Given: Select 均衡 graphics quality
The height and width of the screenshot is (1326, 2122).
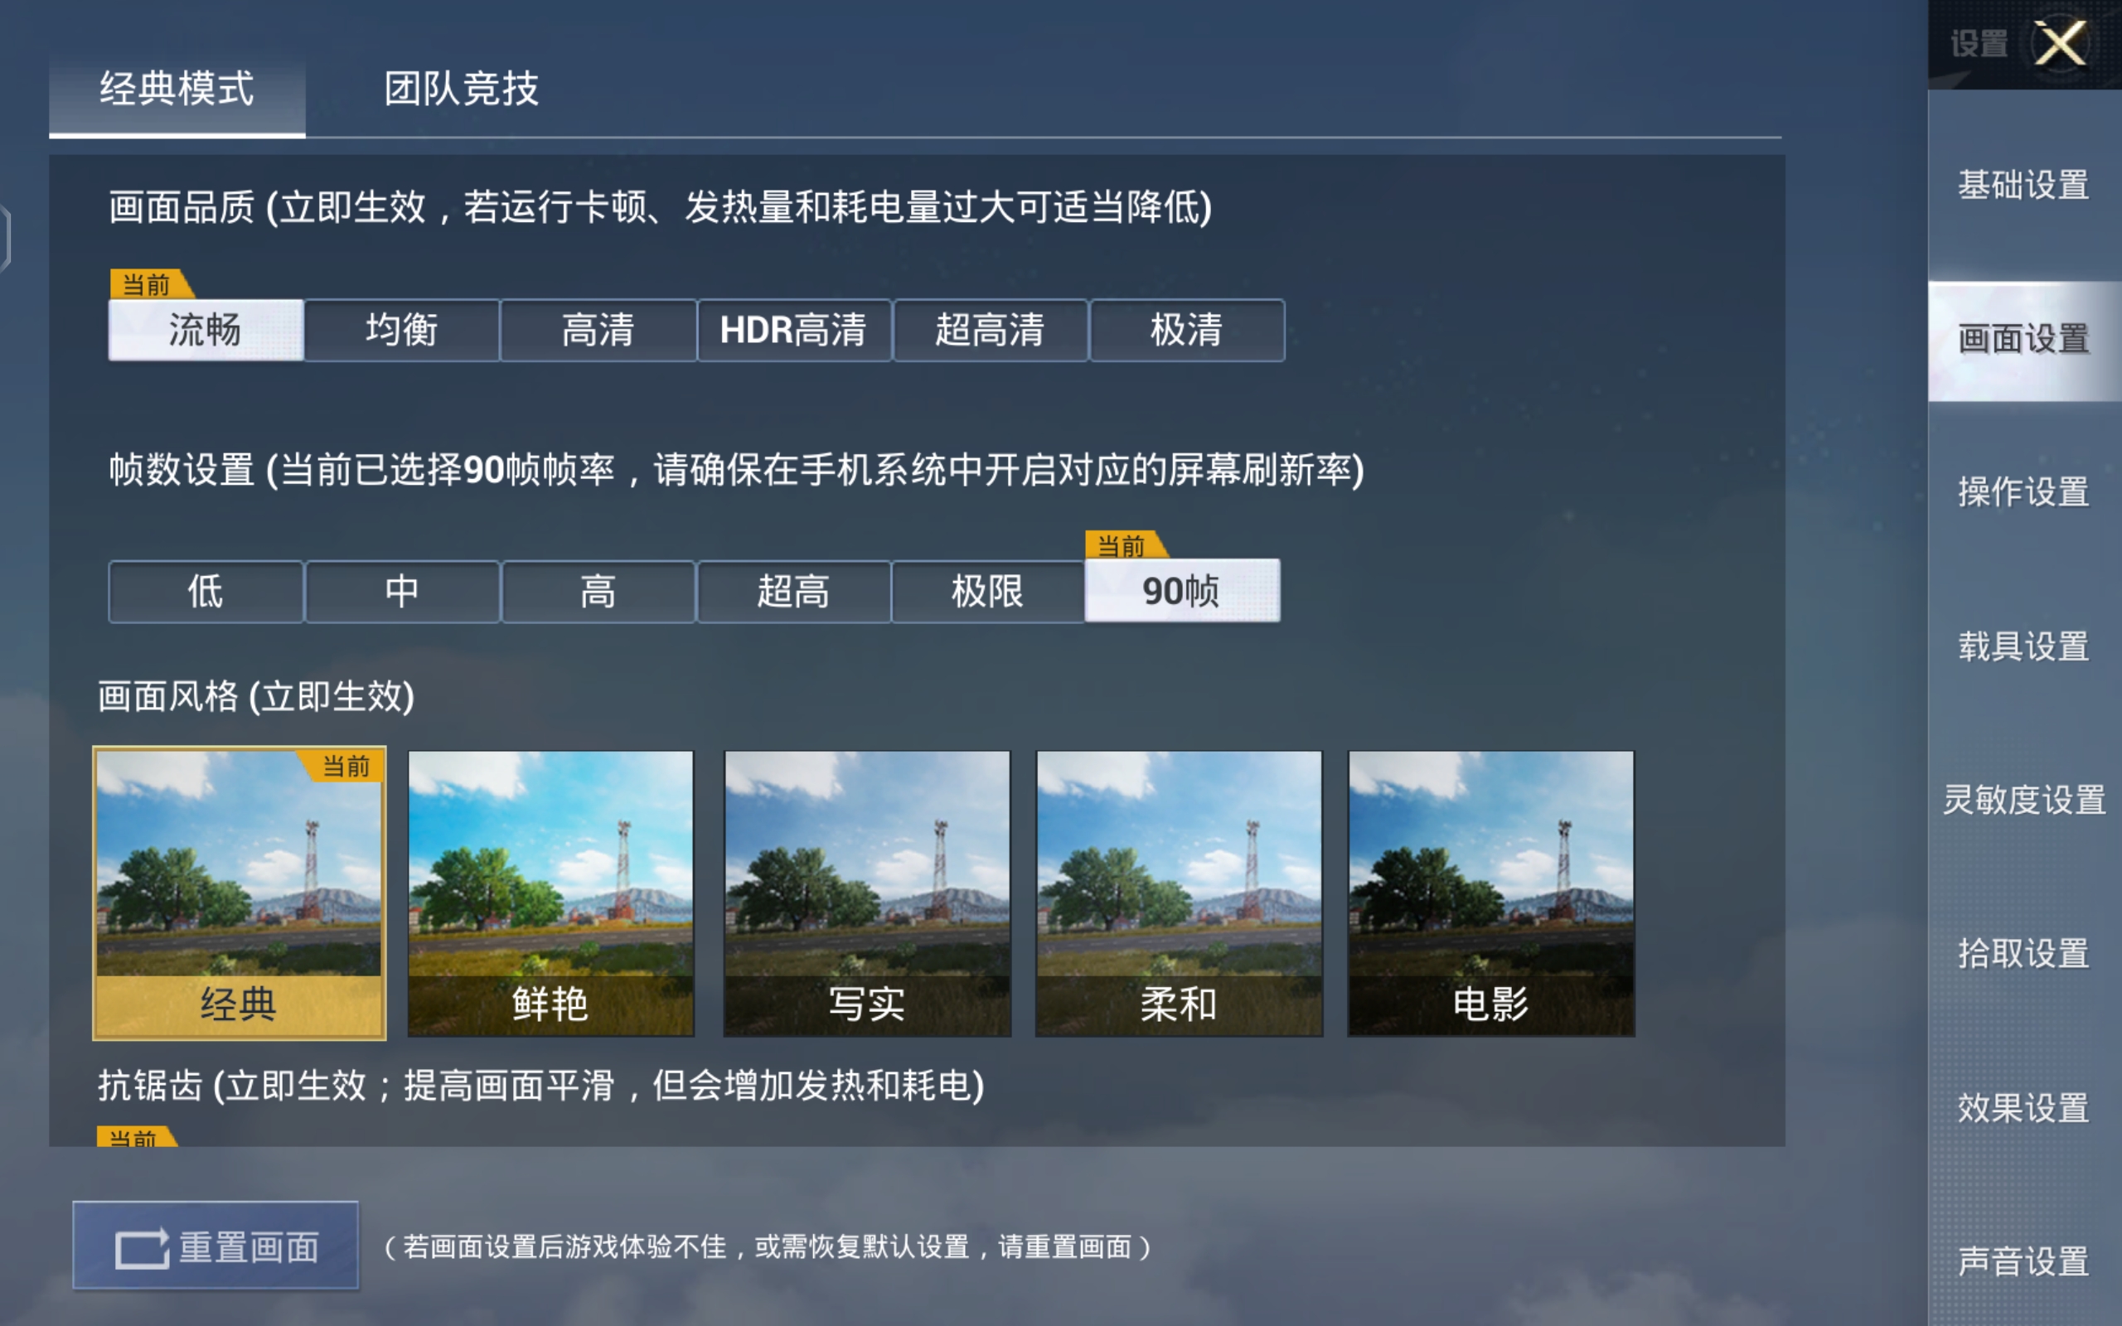Looking at the screenshot, I should coord(401,330).
